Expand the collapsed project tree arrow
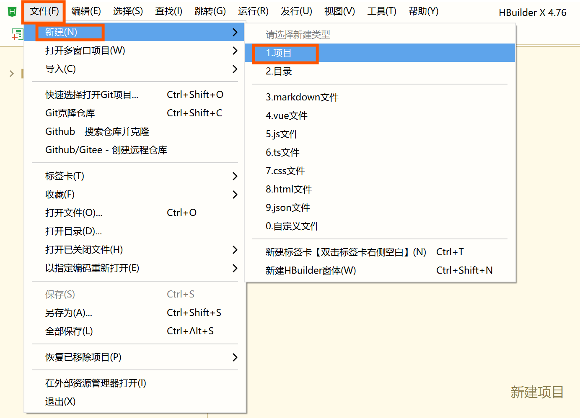Viewport: 580px width, 418px height. [12, 74]
